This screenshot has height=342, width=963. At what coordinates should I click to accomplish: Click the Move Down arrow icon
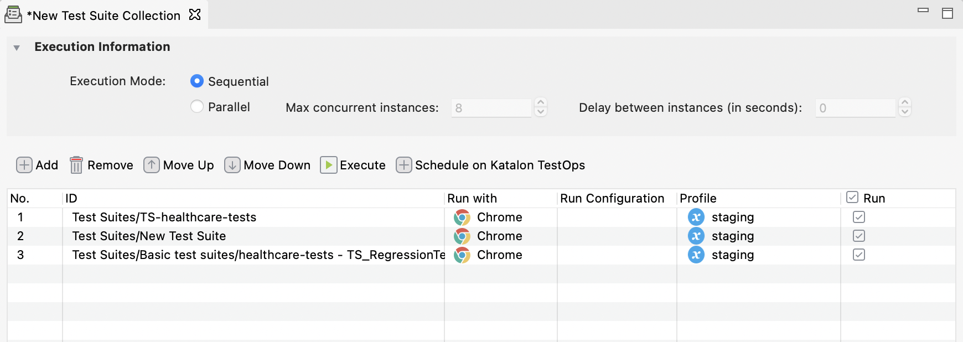232,165
